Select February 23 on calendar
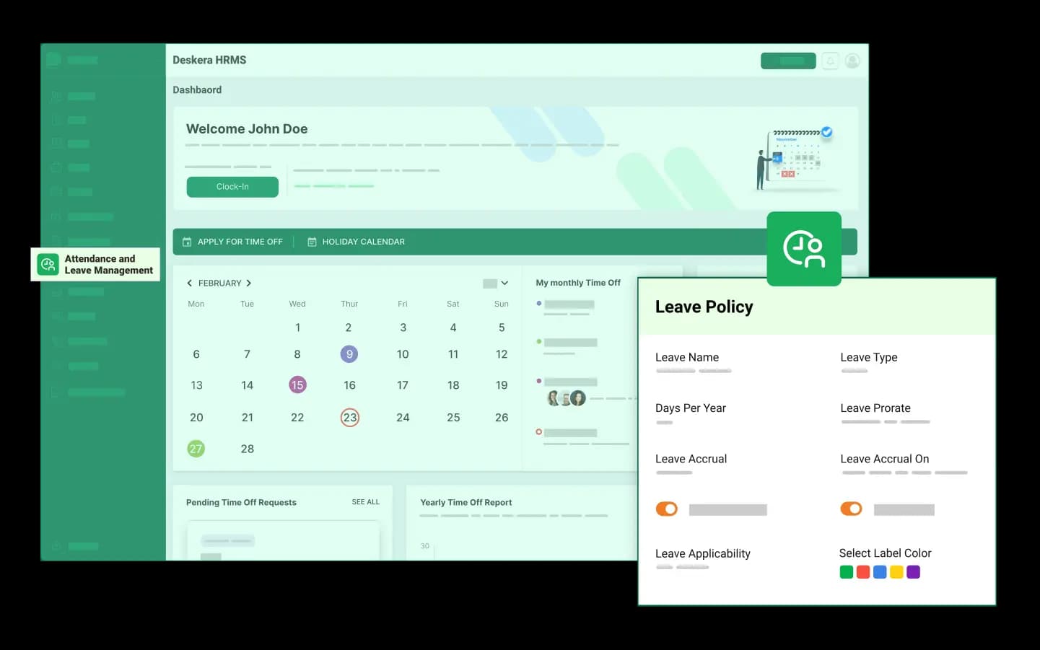This screenshot has height=650, width=1040. (350, 418)
